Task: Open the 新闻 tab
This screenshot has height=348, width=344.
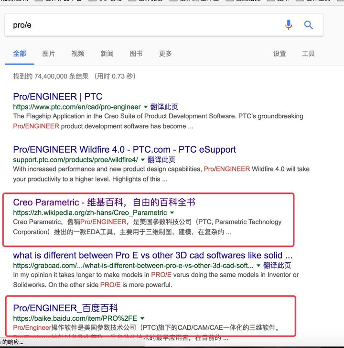Action: (107, 54)
